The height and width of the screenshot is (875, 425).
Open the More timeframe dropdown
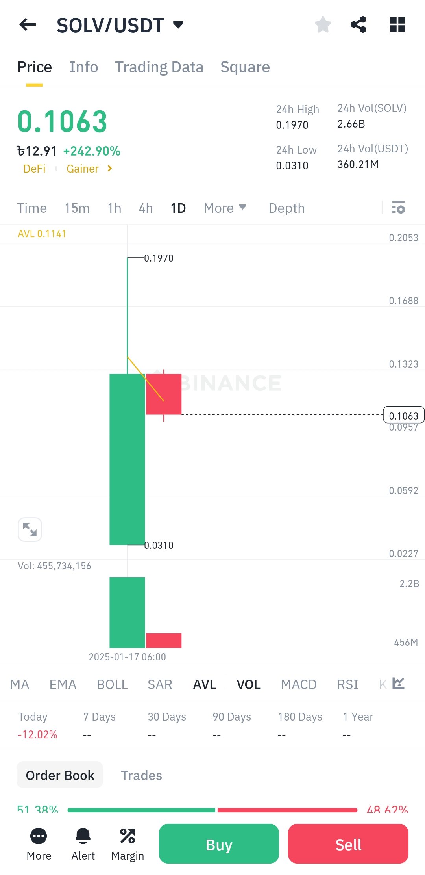[x=225, y=208]
